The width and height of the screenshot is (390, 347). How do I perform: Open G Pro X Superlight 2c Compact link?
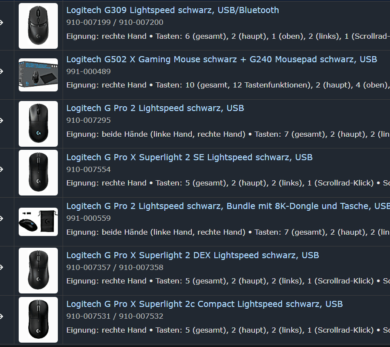tap(204, 304)
